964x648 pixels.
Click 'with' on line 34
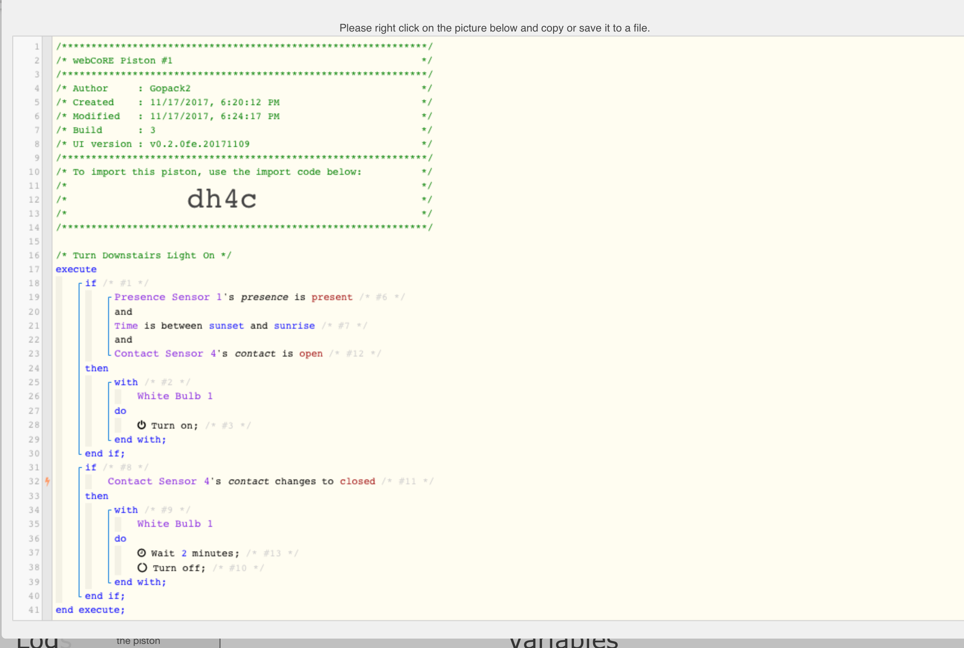point(126,510)
